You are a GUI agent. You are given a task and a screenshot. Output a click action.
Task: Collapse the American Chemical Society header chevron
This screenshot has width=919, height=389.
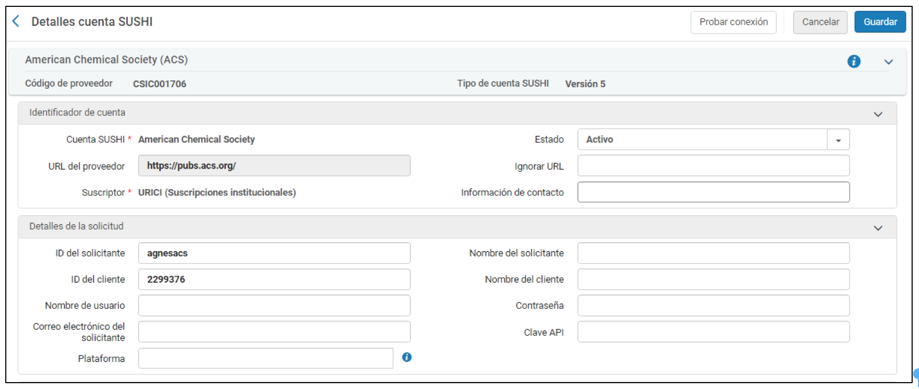[x=888, y=62]
